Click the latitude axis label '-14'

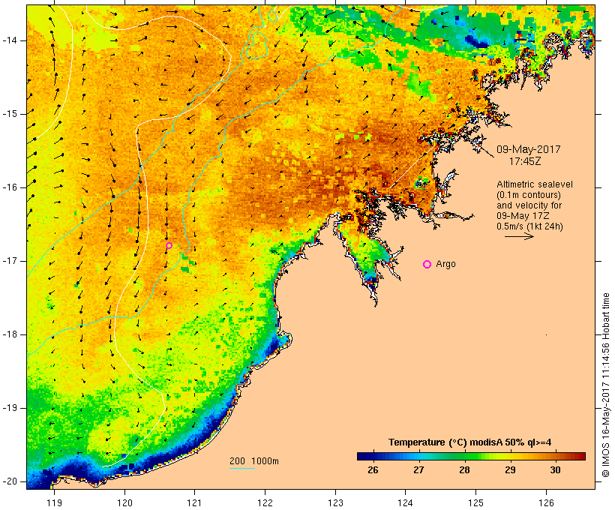click(10, 40)
